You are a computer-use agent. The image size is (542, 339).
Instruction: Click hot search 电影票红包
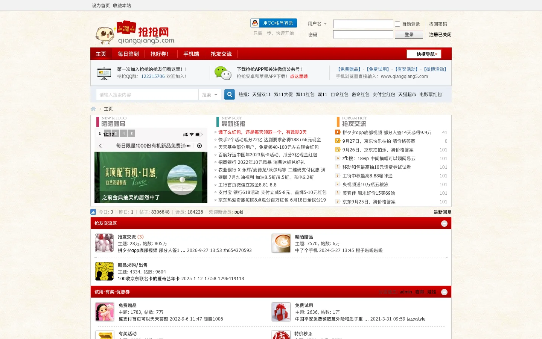431,95
